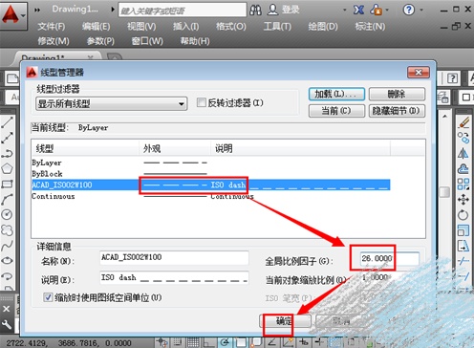Image resolution: width=474 pixels, height=348 pixels.
Task: Select the Copy objects tool
Action: coord(463,138)
